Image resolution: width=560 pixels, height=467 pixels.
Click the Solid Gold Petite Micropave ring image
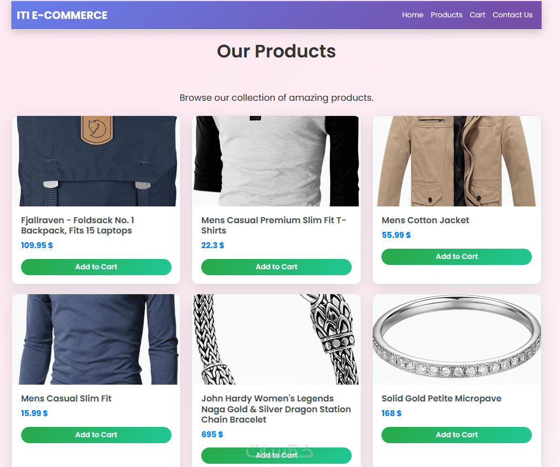coord(457,339)
